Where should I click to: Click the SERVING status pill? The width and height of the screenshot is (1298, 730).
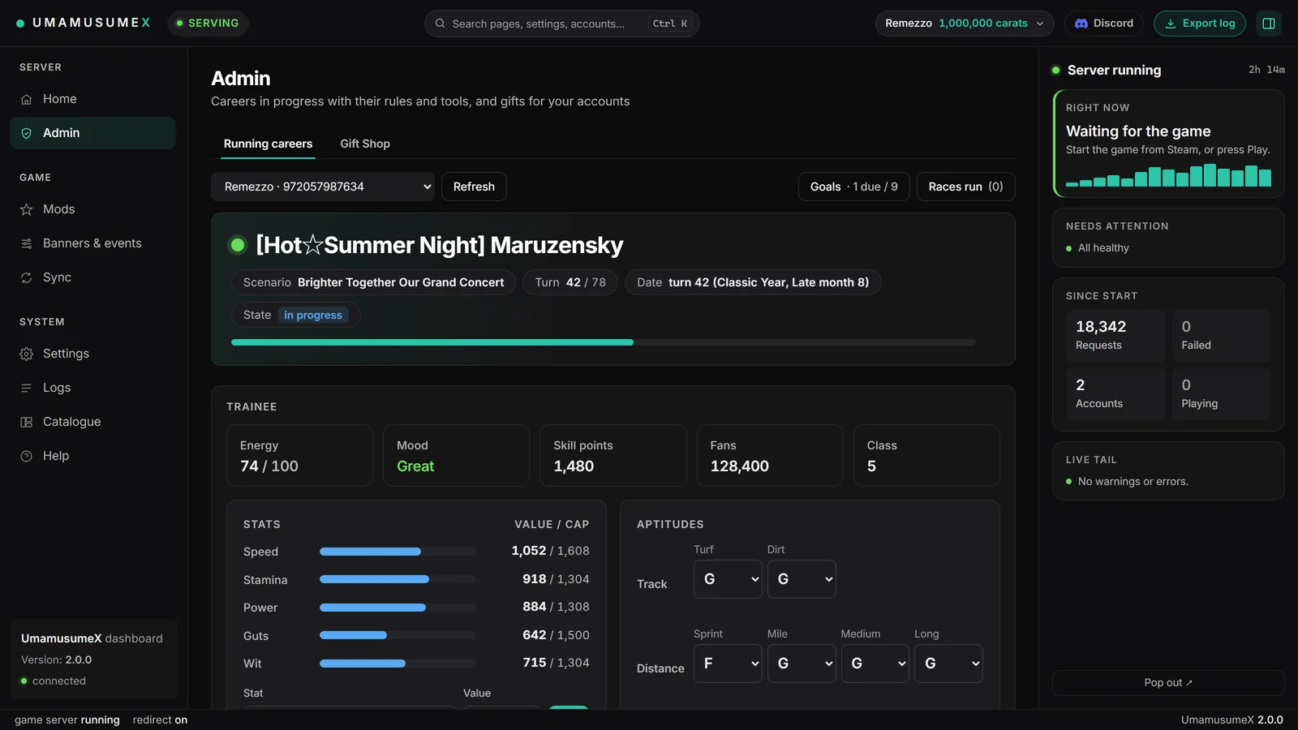point(208,24)
